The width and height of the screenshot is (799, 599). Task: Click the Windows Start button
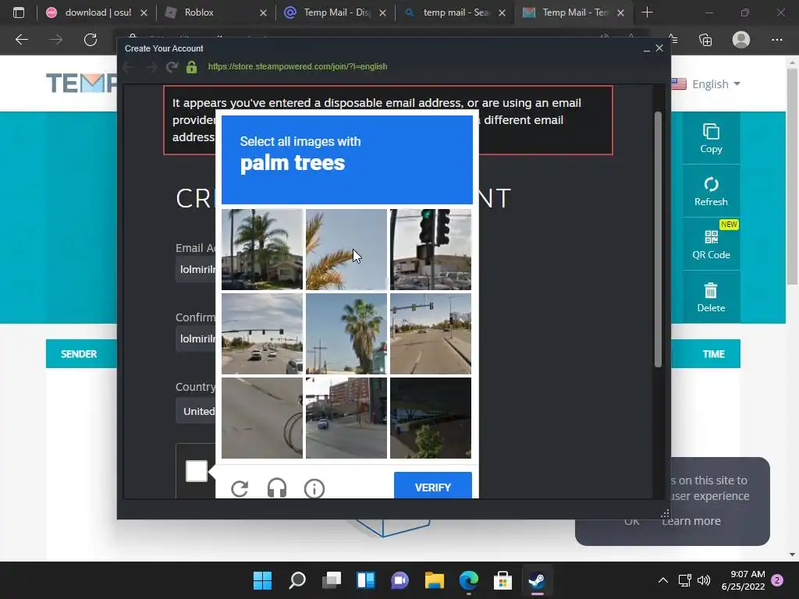(x=262, y=580)
